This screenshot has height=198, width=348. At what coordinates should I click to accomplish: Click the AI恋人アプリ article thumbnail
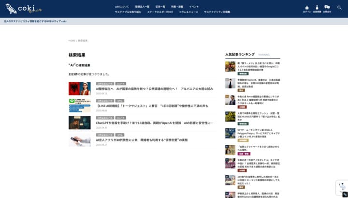coord(79,139)
